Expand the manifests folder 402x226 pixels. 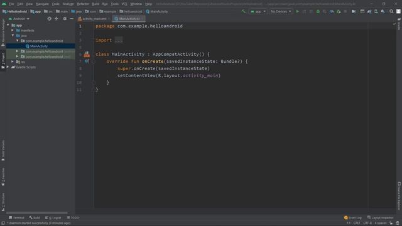13,30
